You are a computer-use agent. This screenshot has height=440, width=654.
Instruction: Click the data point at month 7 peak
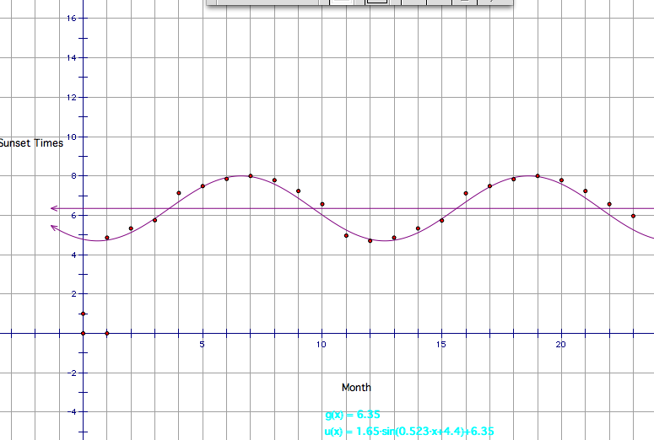[251, 175]
